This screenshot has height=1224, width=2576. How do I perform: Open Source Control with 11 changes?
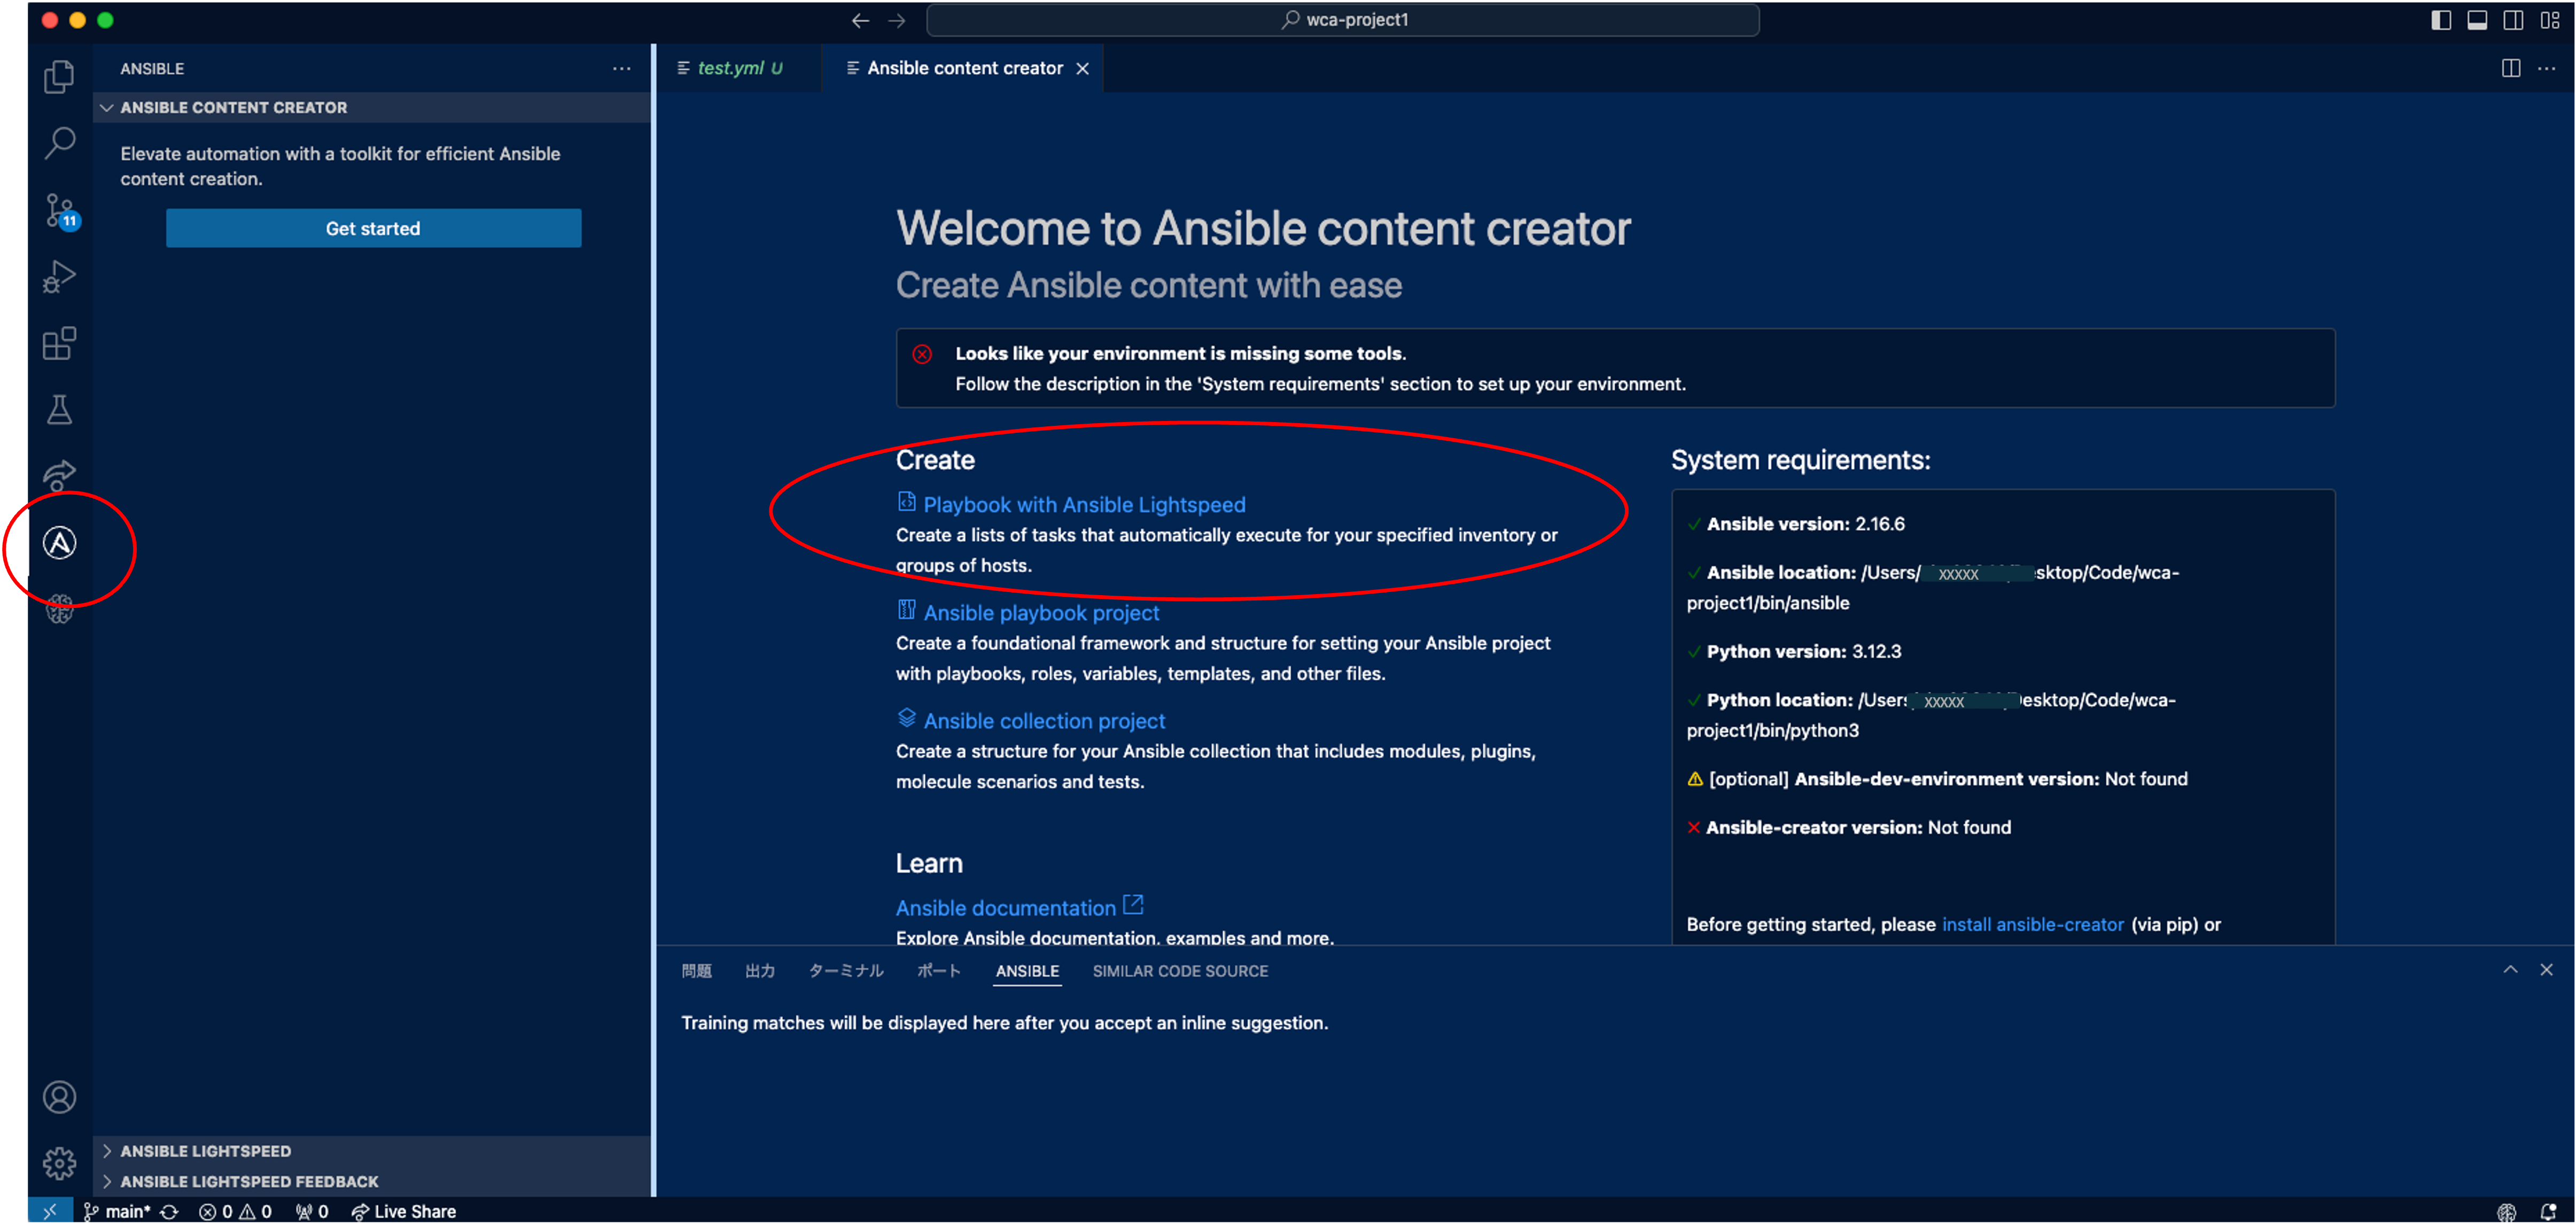[x=59, y=210]
